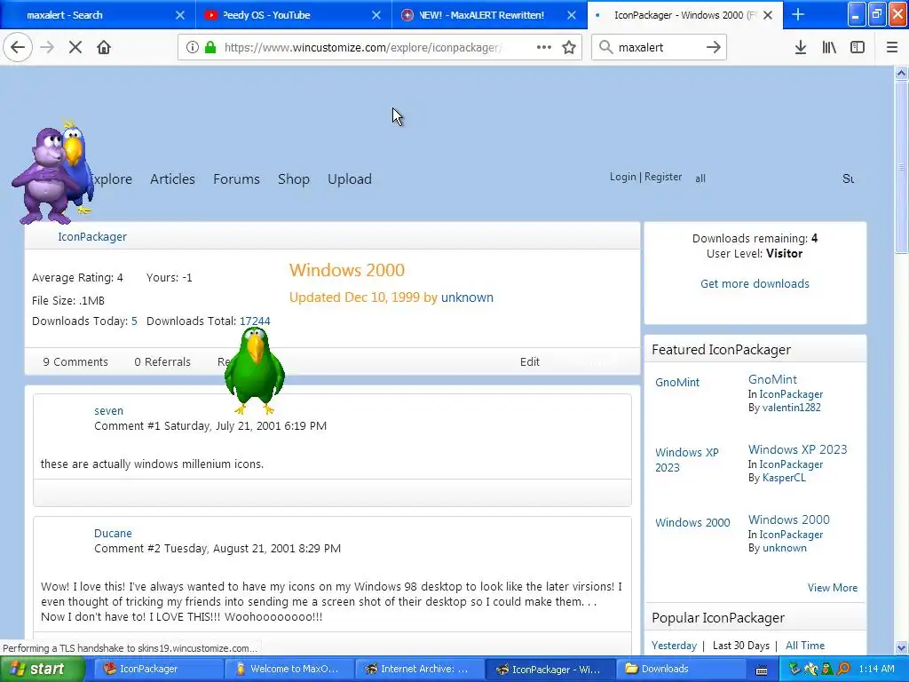
Task: Open on-screen keyboard icon in taskbar
Action: pos(762,670)
